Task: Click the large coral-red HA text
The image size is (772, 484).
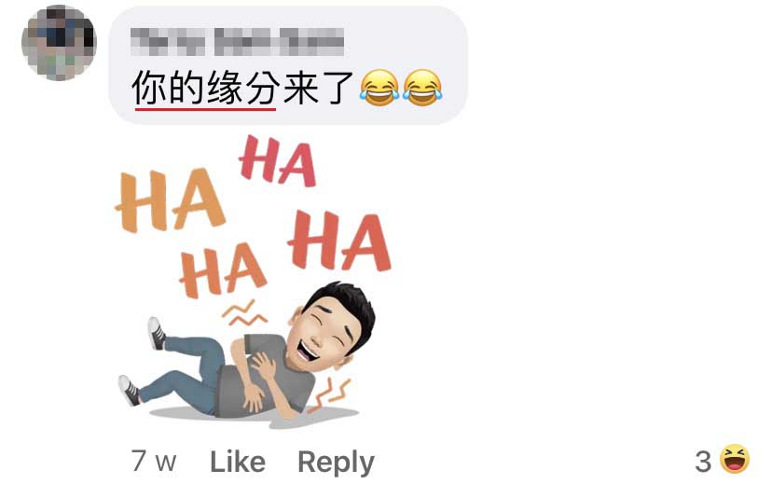Action: 339,241
